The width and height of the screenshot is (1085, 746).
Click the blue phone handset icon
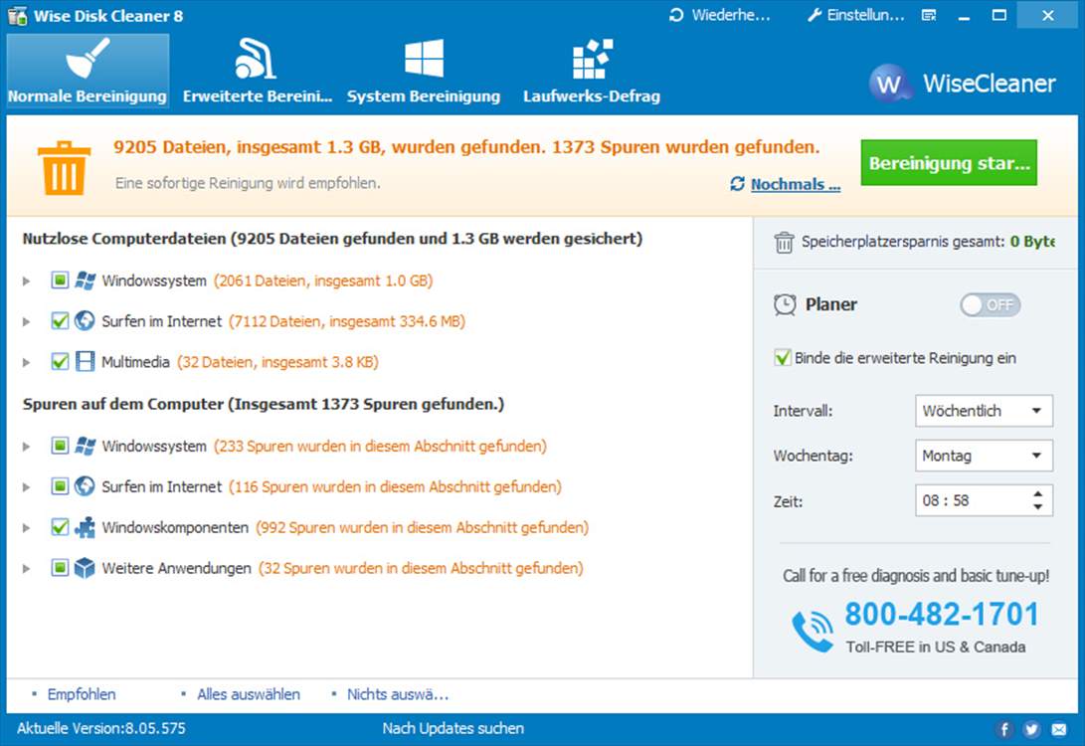(x=813, y=632)
